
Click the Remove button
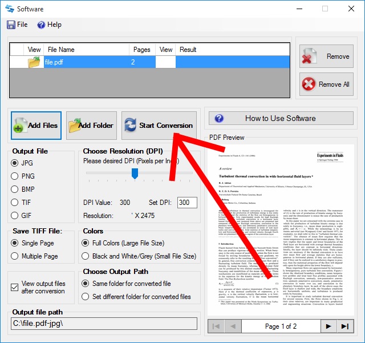[326, 56]
